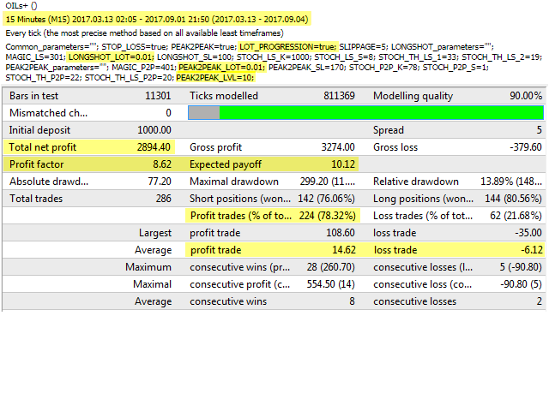Viewport: 549px width, 411px height.
Task: Click the Spread label
Action: pos(389,130)
